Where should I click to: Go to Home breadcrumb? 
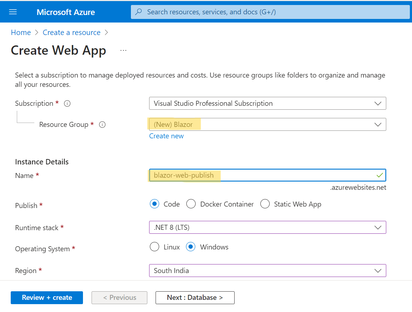coord(21,33)
